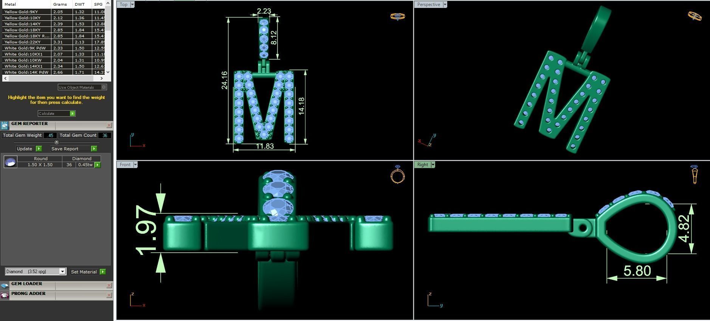This screenshot has width=710, height=321.
Task: Expand the PRONG ADDER panel header
Action: click(57, 295)
